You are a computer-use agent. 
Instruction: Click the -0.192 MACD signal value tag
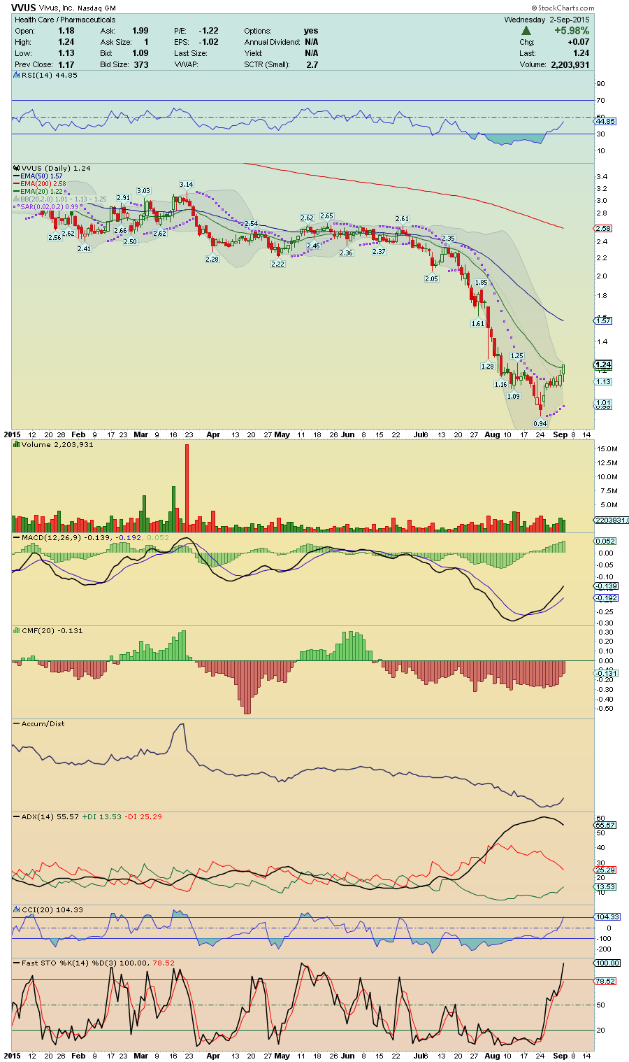click(x=605, y=597)
